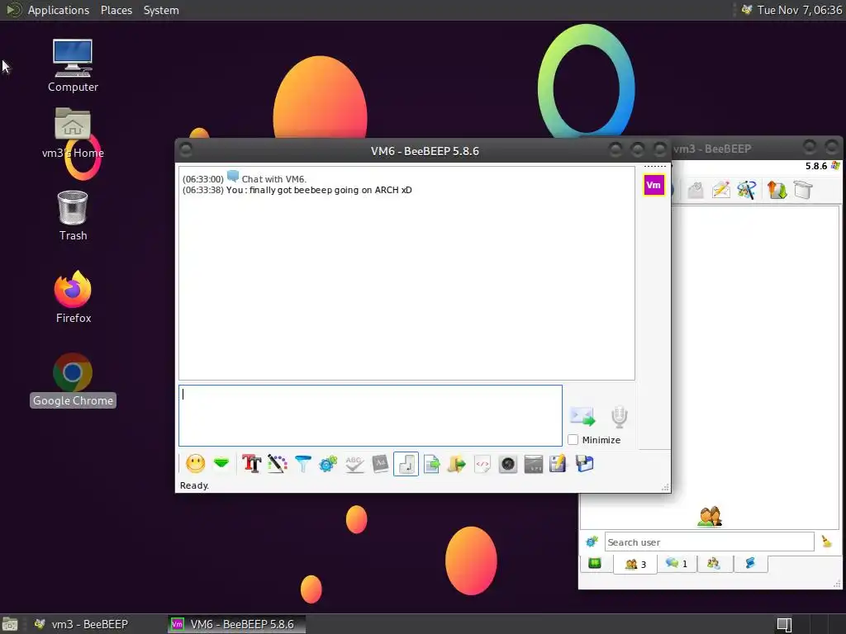Click send folder icon with green arrow

456,464
